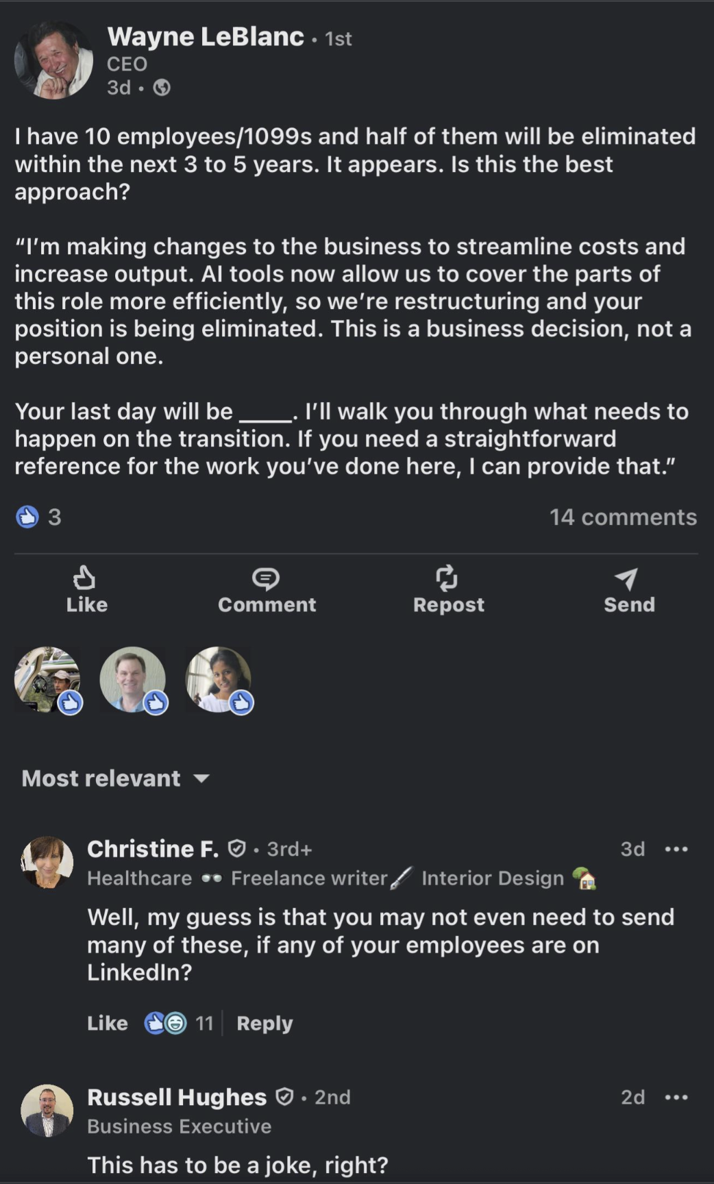Open the 14 comments link
Screen dimensions: 714x1184
point(622,517)
